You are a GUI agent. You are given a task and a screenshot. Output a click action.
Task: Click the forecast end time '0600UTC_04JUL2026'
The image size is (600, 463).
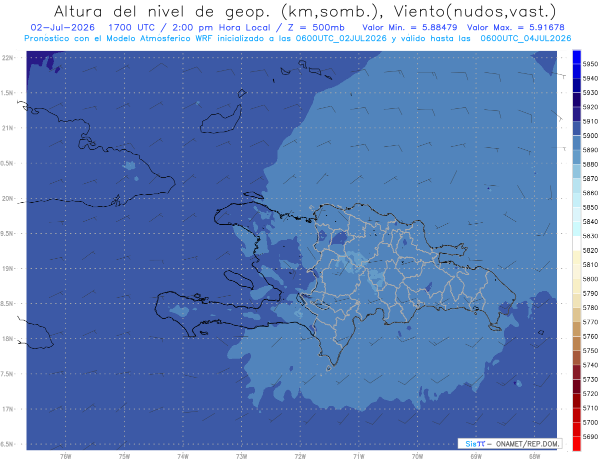click(x=525, y=38)
